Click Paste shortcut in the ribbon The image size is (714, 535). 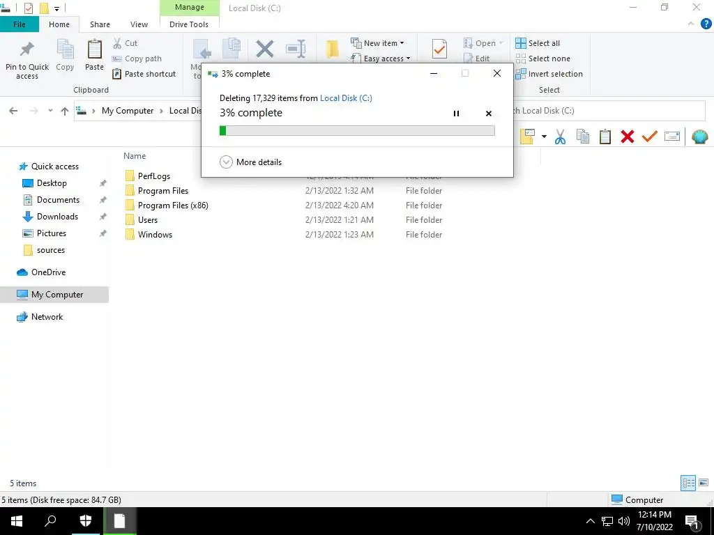pos(144,74)
